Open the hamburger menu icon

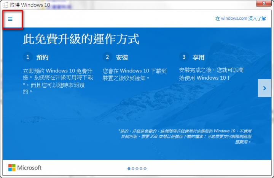pos(10,19)
